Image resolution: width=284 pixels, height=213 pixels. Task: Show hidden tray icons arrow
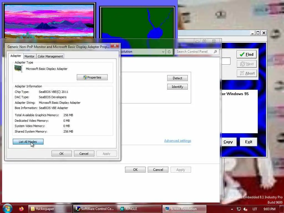click(x=232, y=209)
